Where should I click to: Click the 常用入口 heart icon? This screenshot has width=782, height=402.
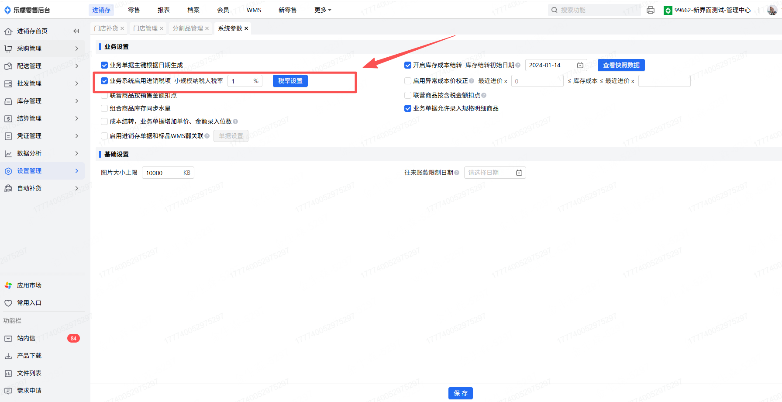[x=8, y=303]
